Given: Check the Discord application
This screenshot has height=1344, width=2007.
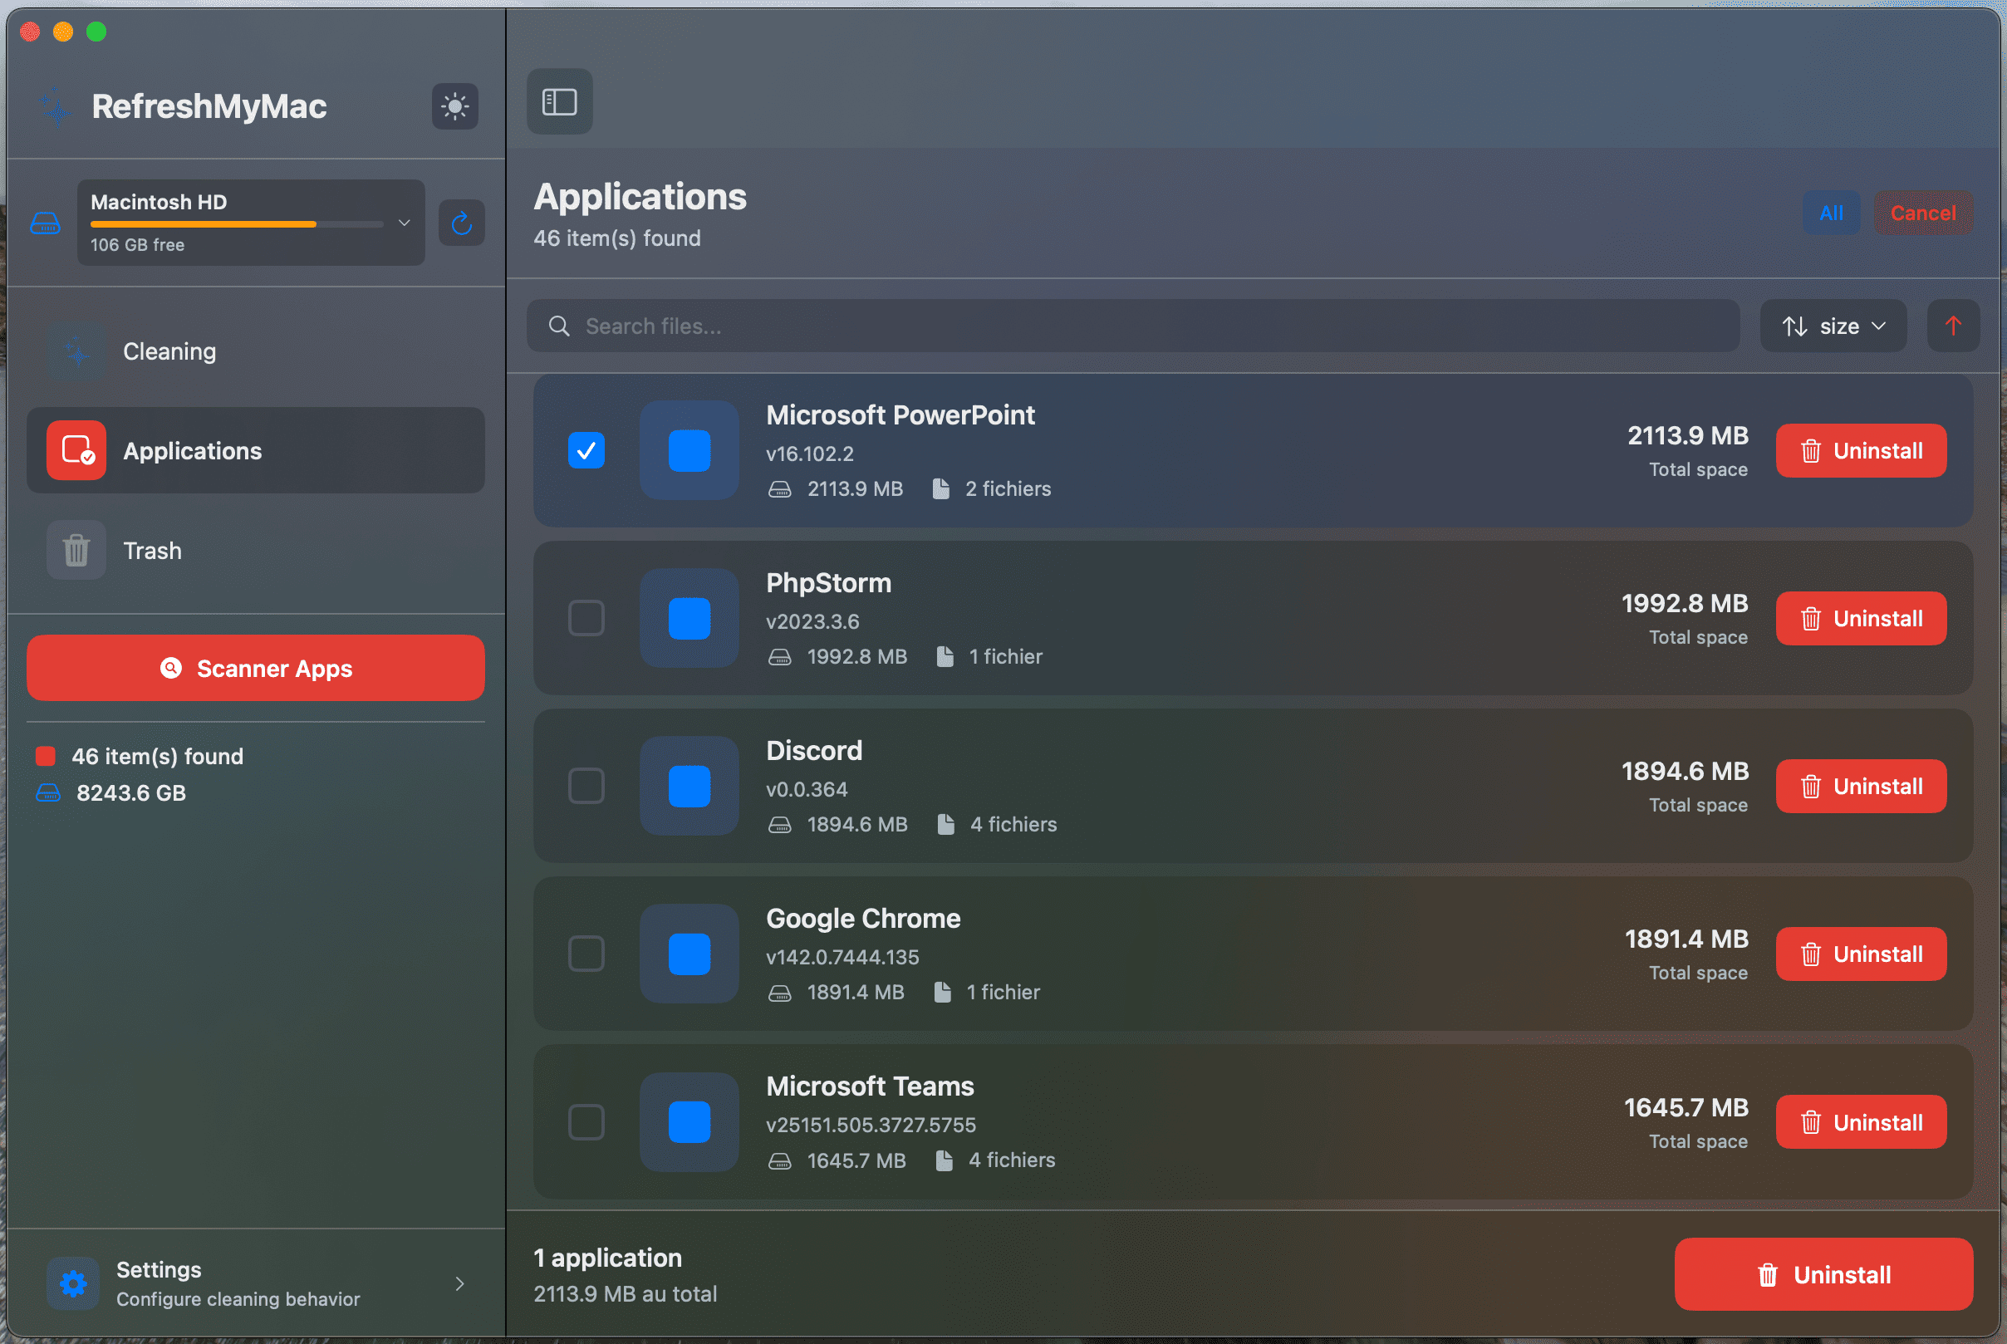Looking at the screenshot, I should pos(586,785).
